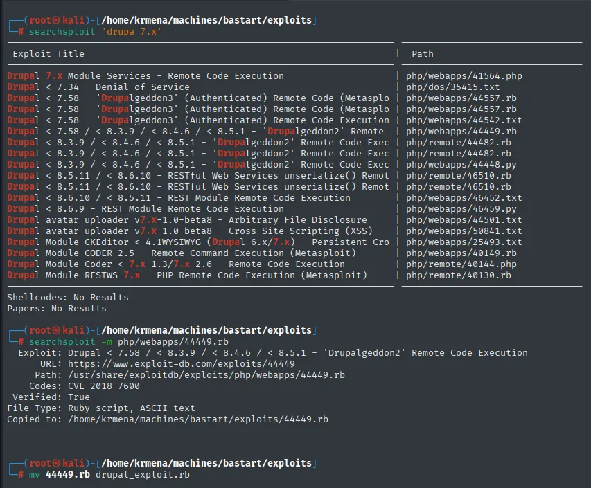The image size is (591, 488).
Task: Click path php/webapps/40149.rb
Action: click(x=461, y=253)
